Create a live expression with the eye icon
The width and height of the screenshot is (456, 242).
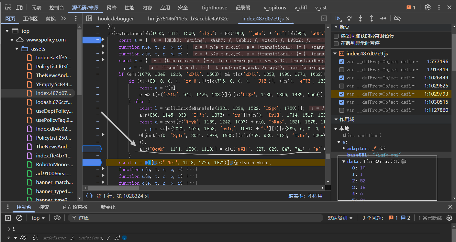57,218
